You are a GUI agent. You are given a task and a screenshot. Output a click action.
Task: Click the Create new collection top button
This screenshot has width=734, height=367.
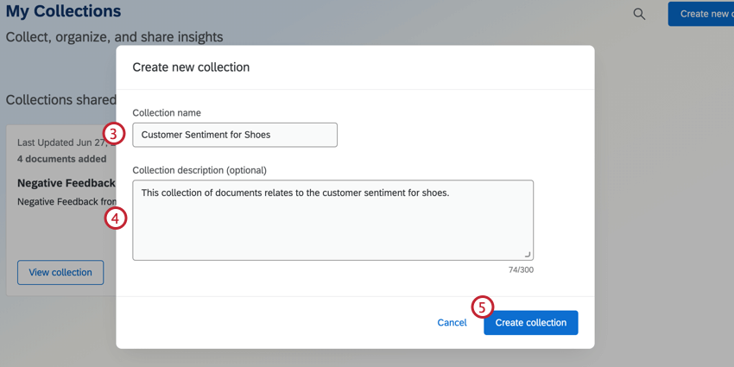pos(701,14)
